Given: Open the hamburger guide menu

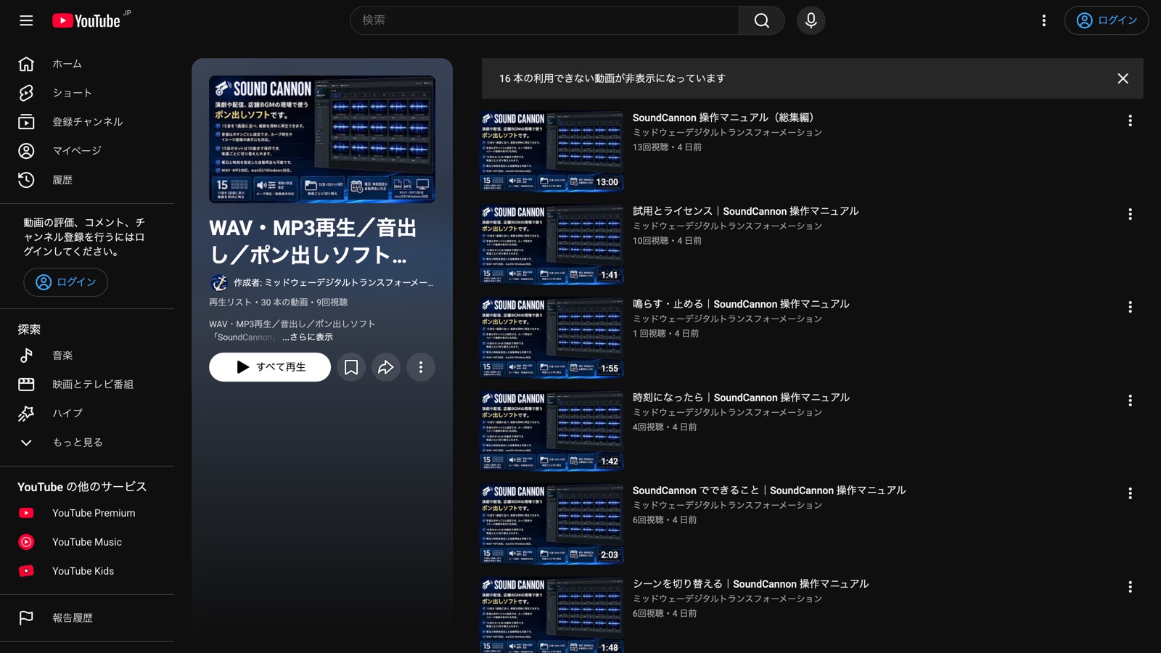Looking at the screenshot, I should pyautogui.click(x=26, y=20).
